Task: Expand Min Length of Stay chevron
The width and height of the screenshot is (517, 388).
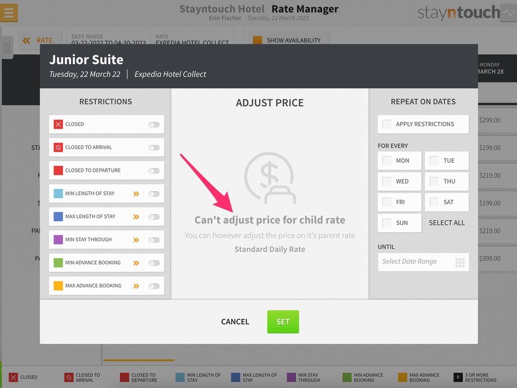Action: click(136, 194)
